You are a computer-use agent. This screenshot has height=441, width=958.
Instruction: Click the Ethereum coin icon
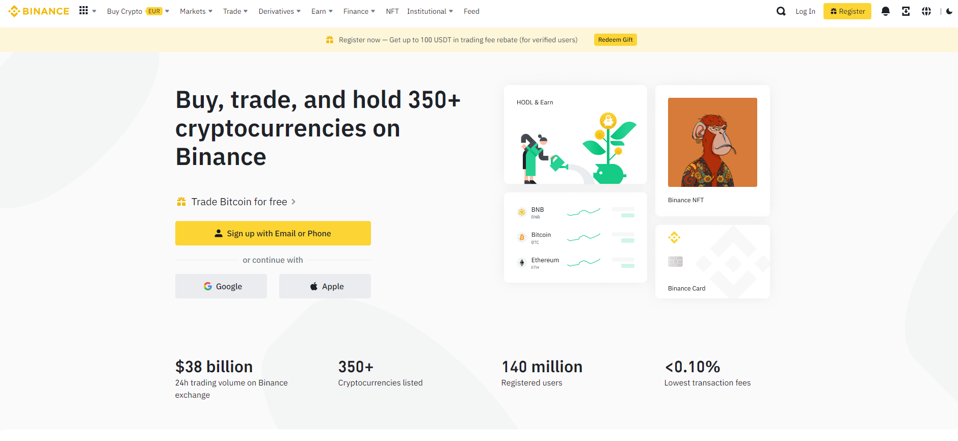[x=522, y=263]
